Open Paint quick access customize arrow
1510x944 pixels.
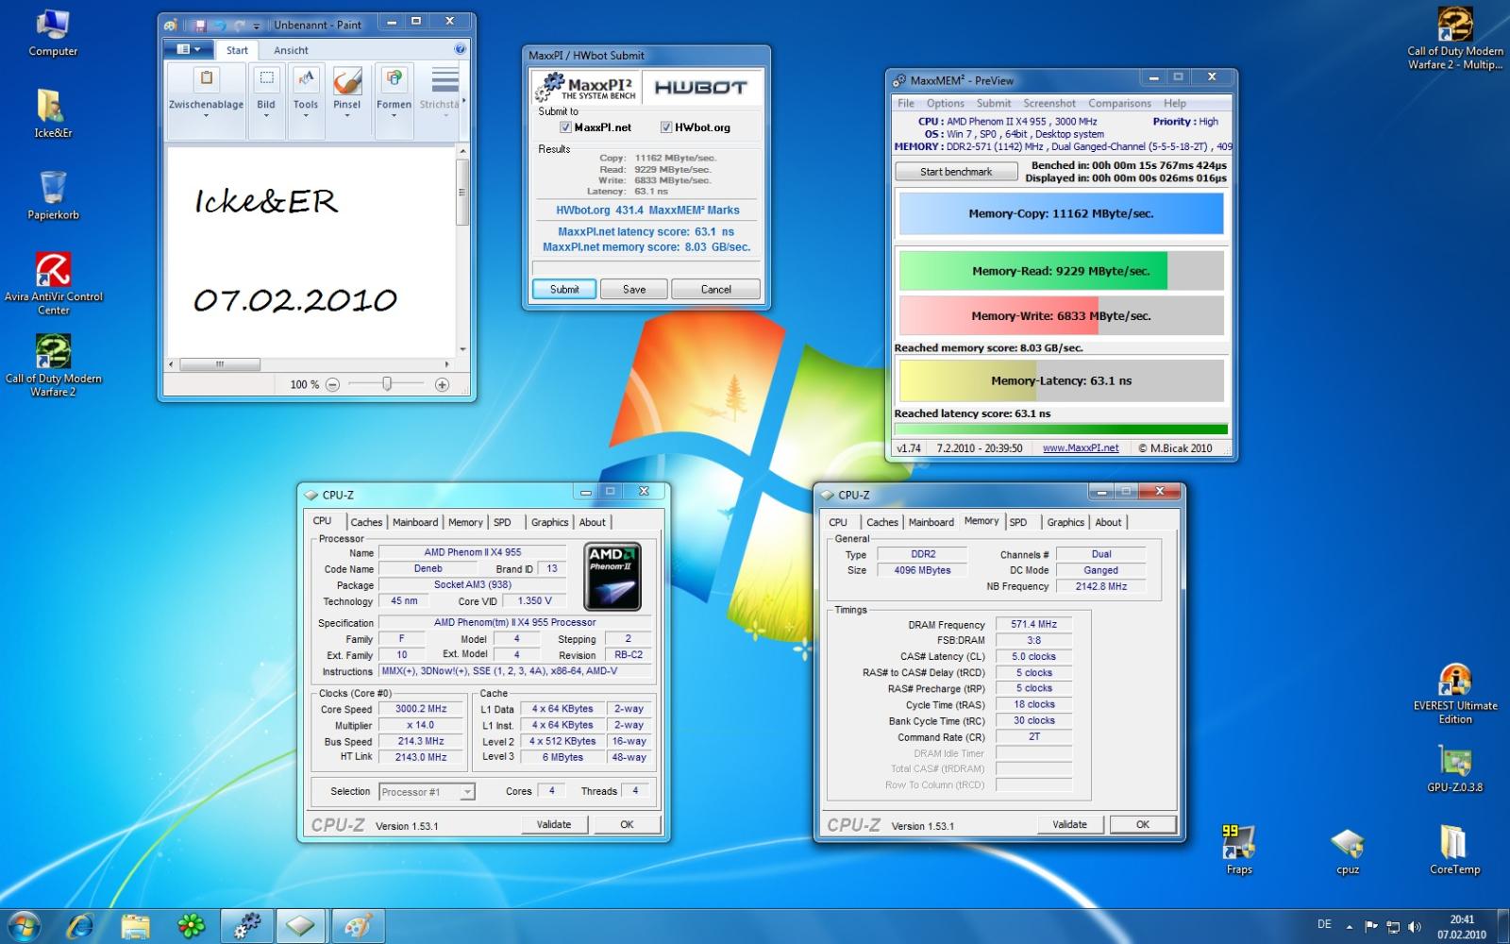(x=257, y=25)
